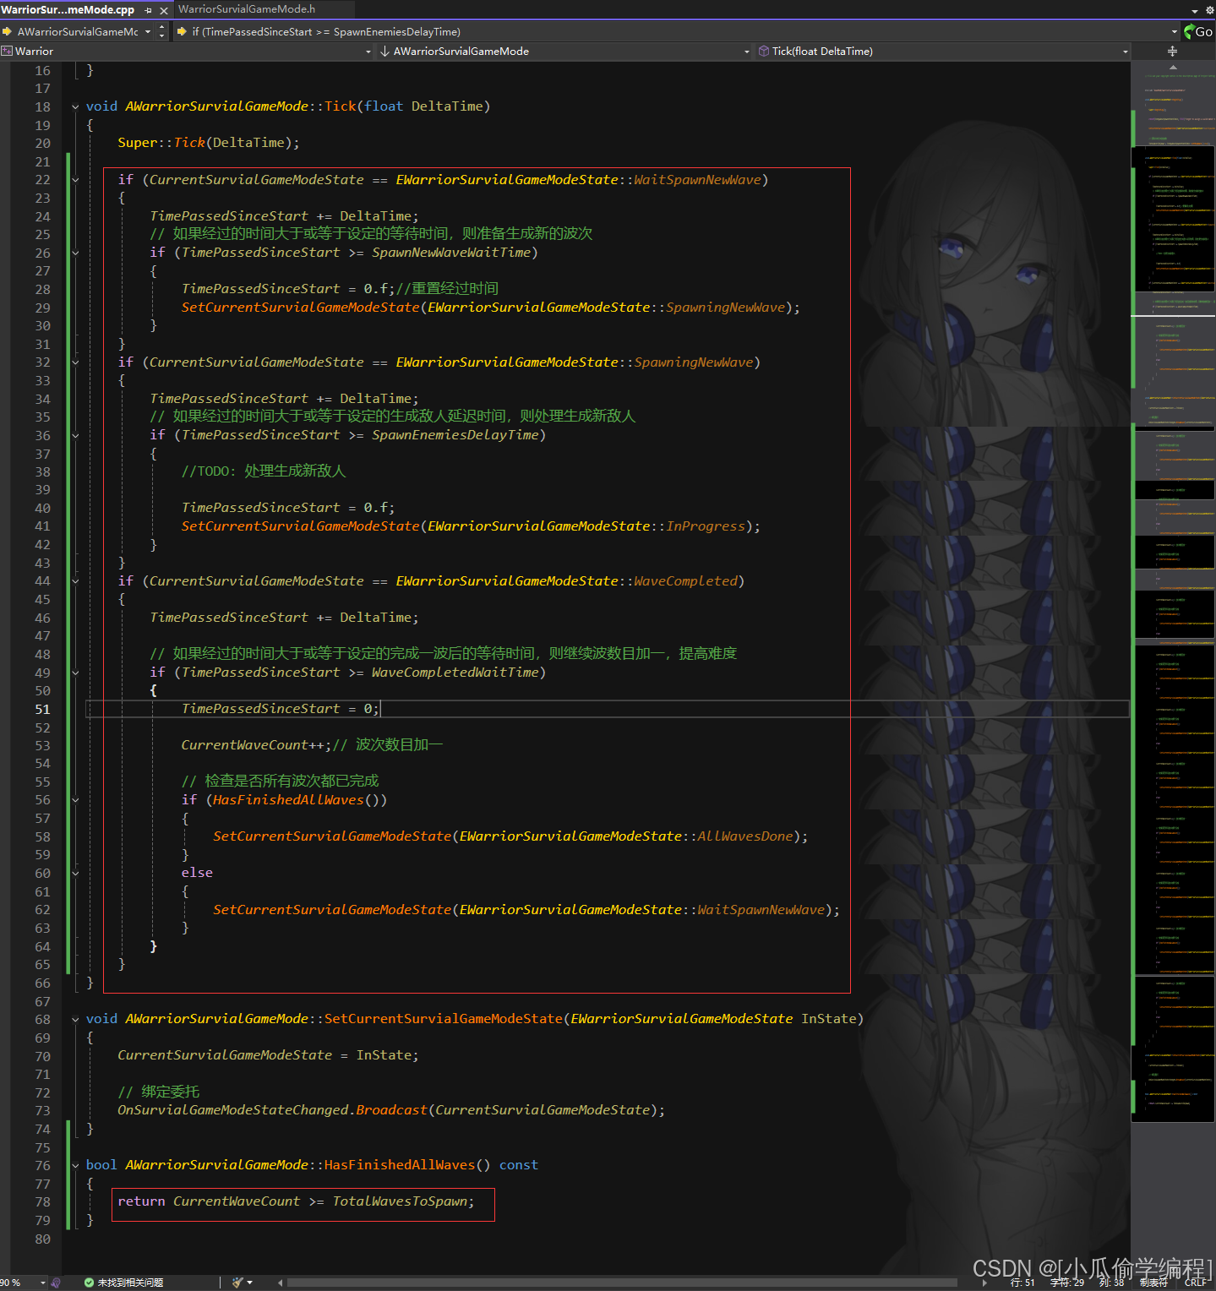Collapse the else block at line 60
The height and width of the screenshot is (1291, 1216).
click(x=75, y=873)
